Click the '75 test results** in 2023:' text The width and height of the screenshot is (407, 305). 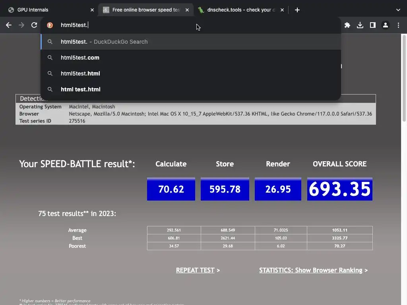click(77, 213)
